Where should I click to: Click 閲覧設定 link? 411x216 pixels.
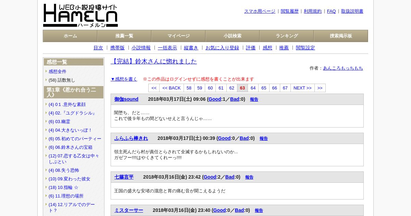[306, 48]
